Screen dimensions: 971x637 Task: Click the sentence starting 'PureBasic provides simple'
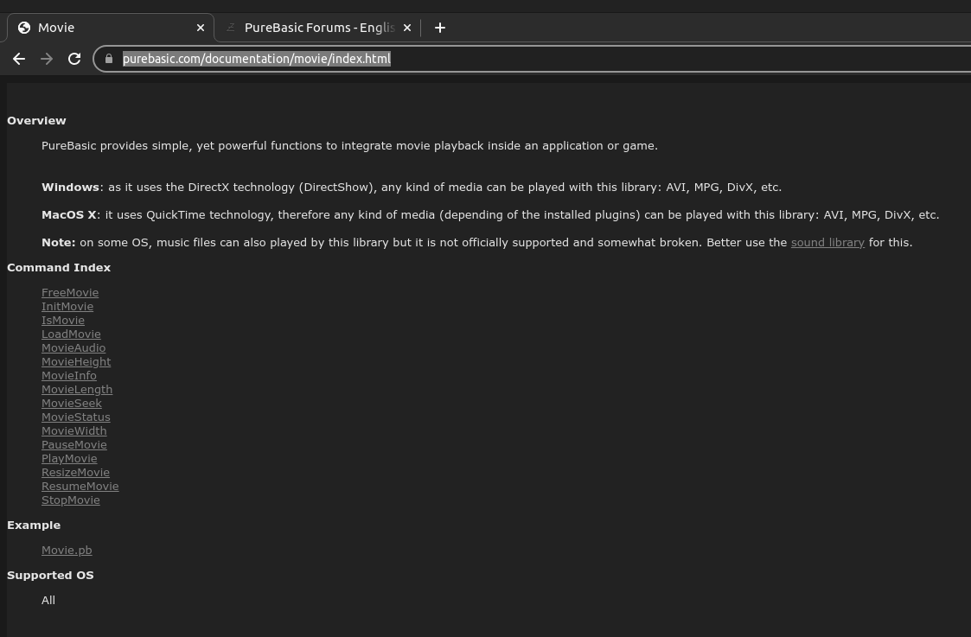349,146
